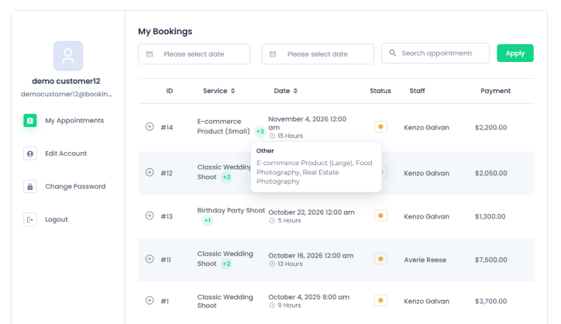
Task: Click the ID column header
Action: point(169,91)
